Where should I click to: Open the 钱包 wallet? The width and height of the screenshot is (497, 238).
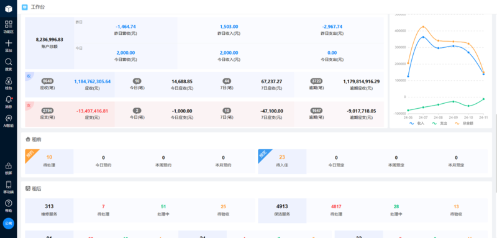coord(9,83)
